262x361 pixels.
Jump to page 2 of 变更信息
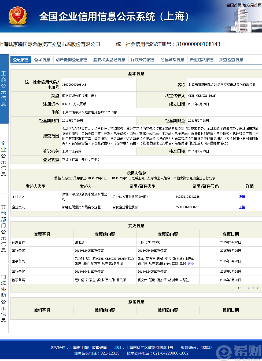coord(248,288)
